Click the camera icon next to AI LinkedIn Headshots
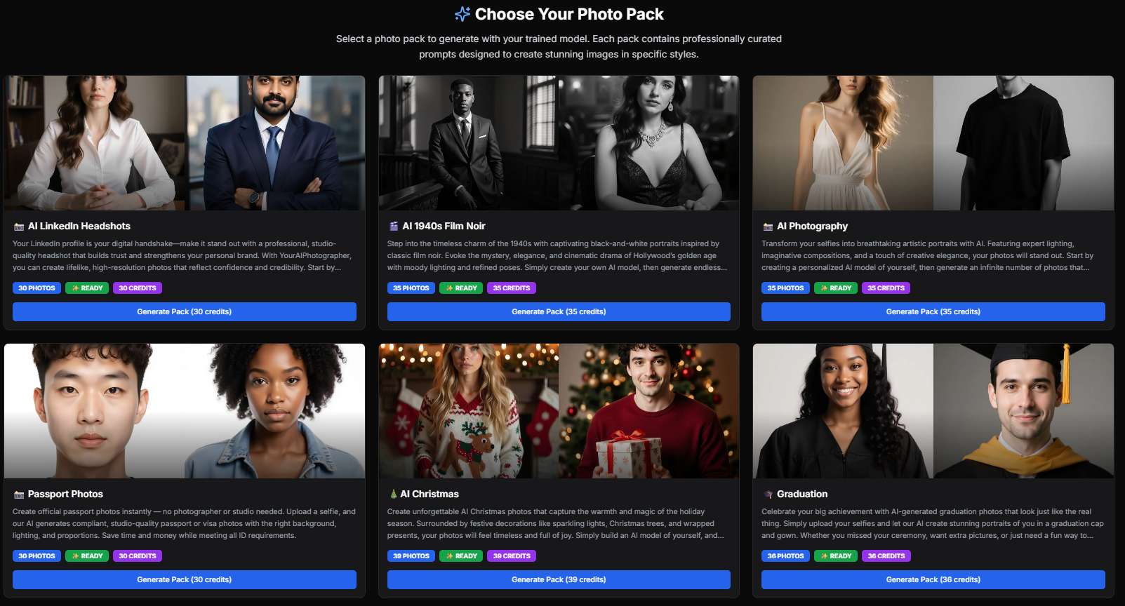This screenshot has width=1125, height=606. point(20,226)
